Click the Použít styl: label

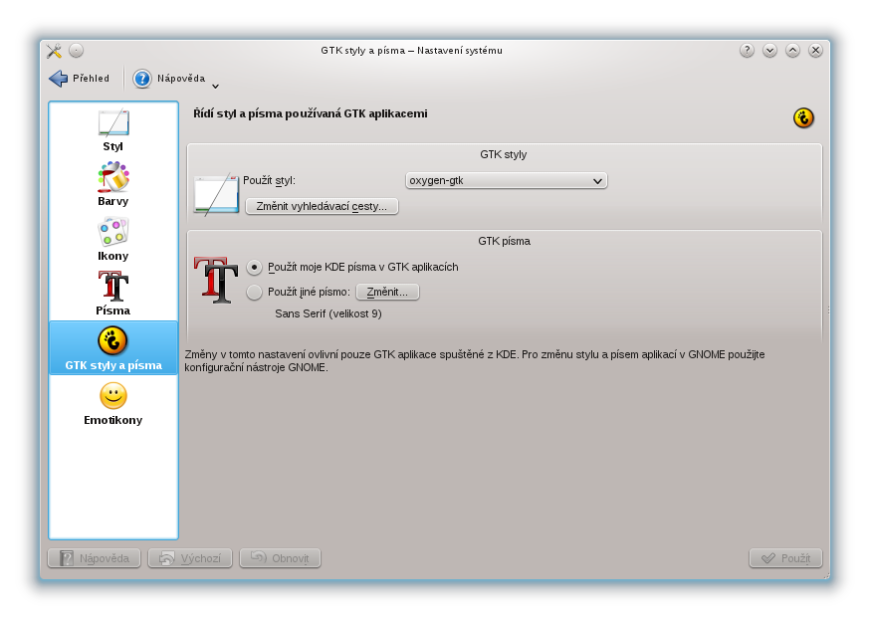click(x=269, y=181)
